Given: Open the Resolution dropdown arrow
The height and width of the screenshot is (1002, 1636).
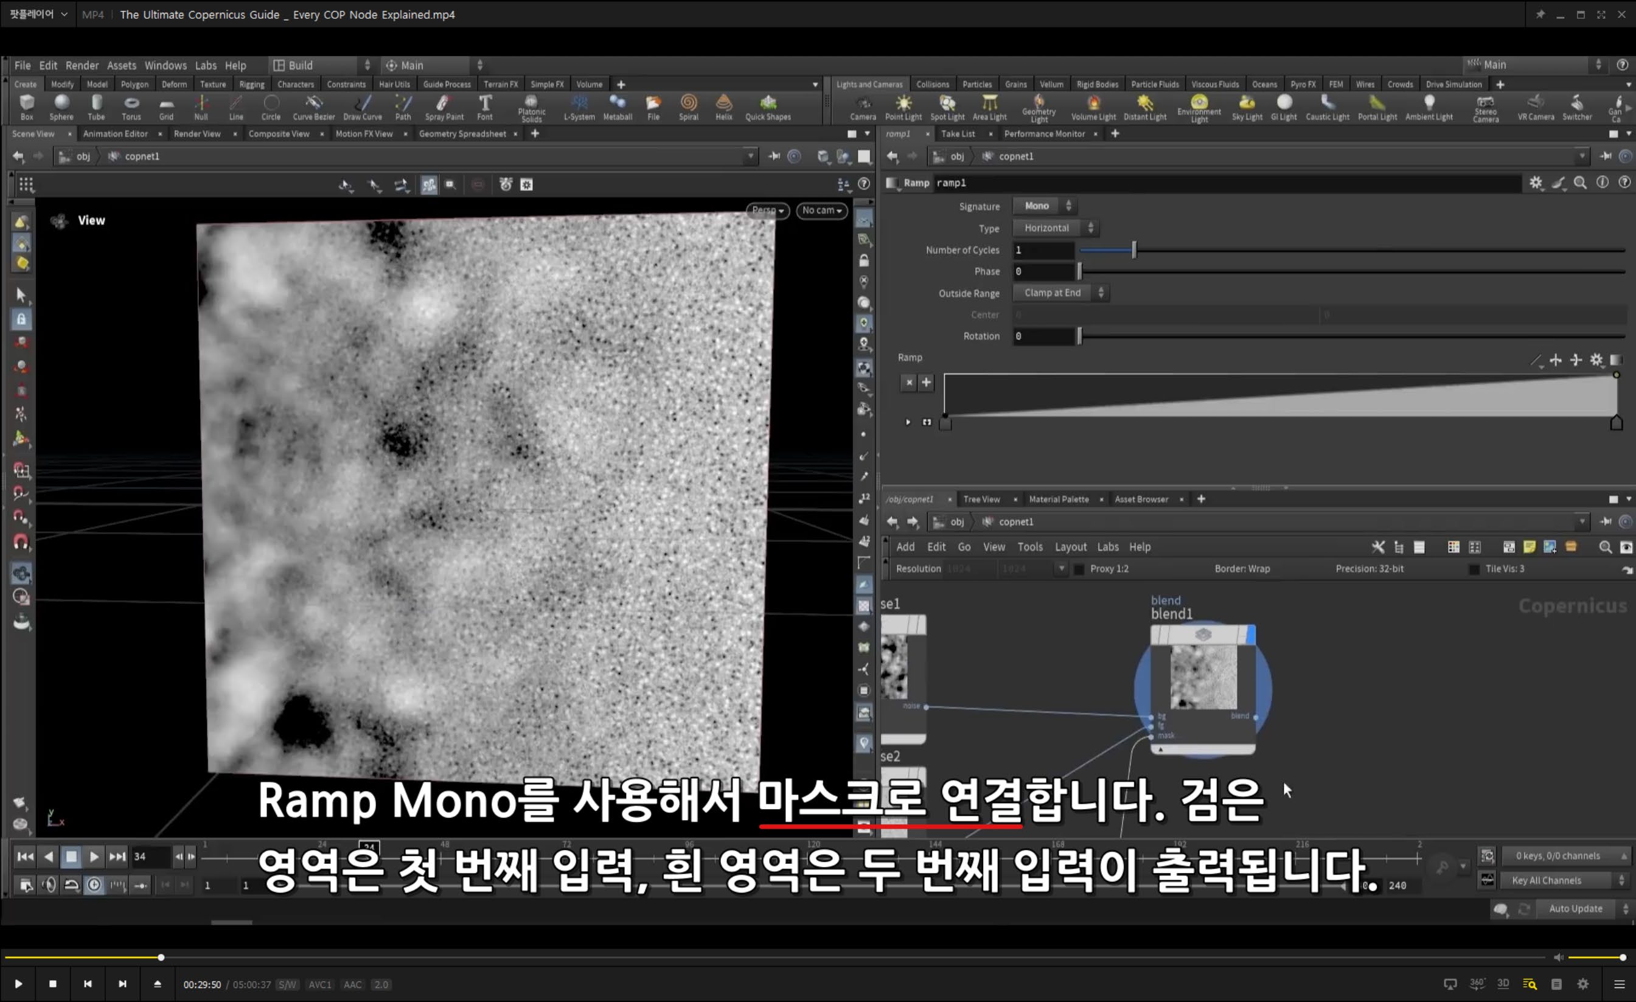Looking at the screenshot, I should (1061, 568).
